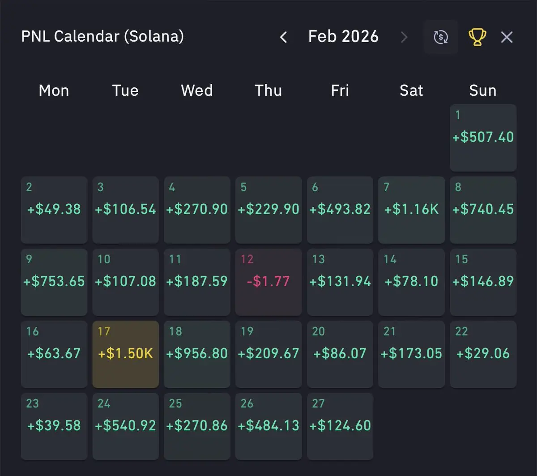Select Feb 12 loss day cell
The height and width of the screenshot is (476, 537).
(268, 282)
